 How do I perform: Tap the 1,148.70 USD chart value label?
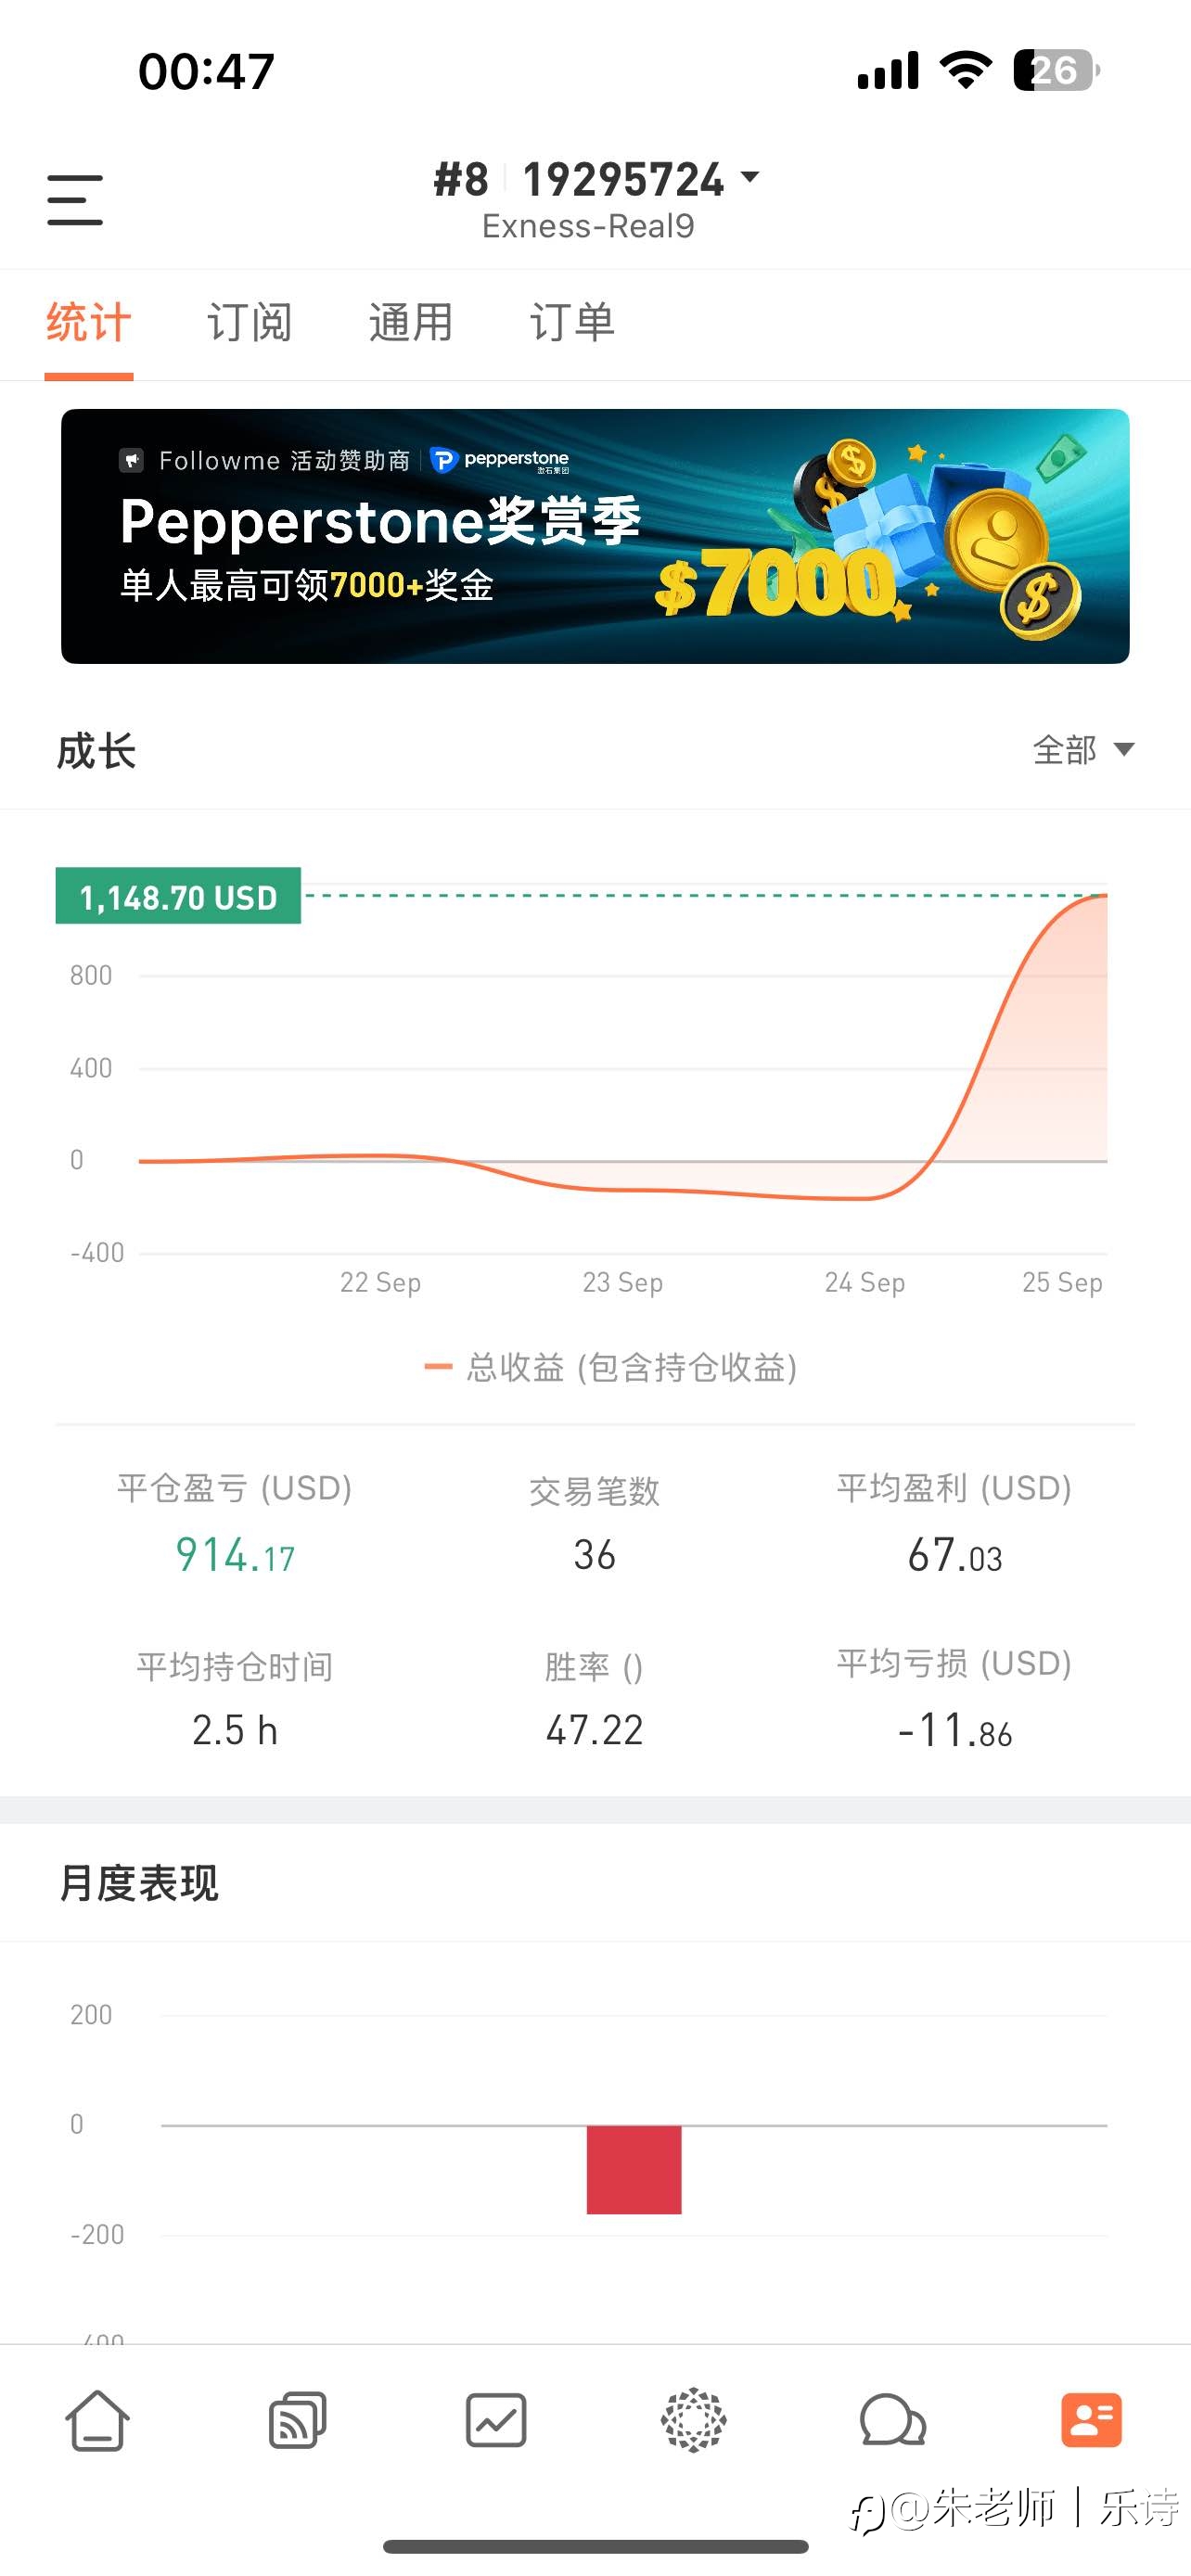tap(178, 896)
